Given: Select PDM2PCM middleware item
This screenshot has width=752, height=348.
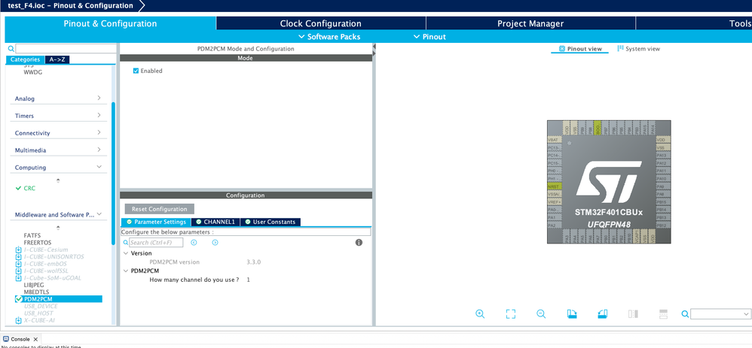Looking at the screenshot, I should point(59,298).
